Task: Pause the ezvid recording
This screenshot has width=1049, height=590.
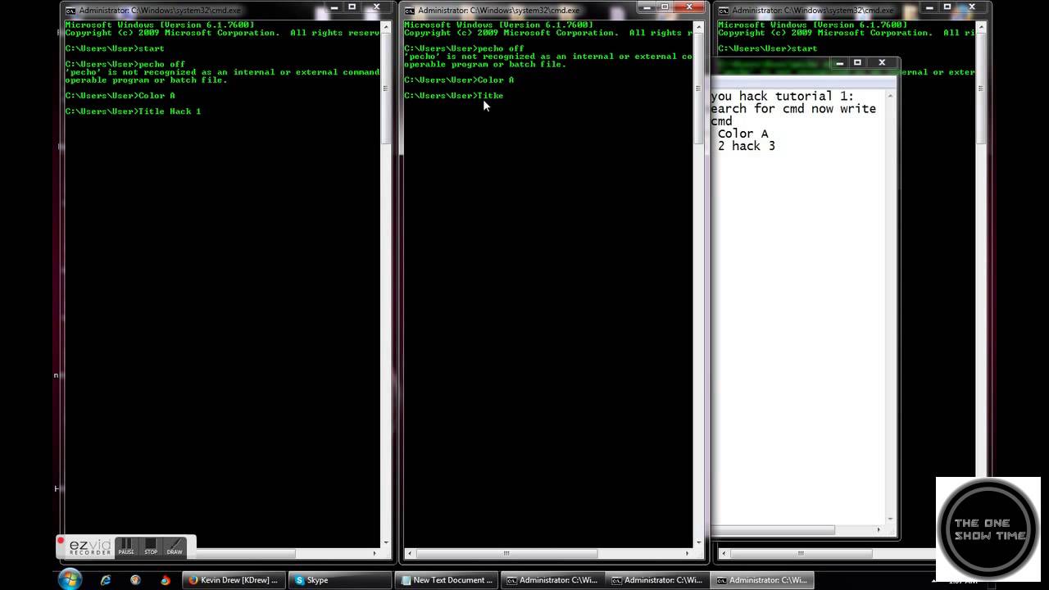Action: [126, 547]
